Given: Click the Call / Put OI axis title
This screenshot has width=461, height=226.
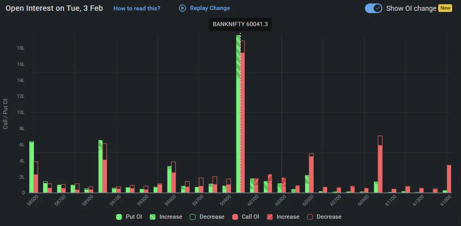Looking at the screenshot, I should coord(5,114).
